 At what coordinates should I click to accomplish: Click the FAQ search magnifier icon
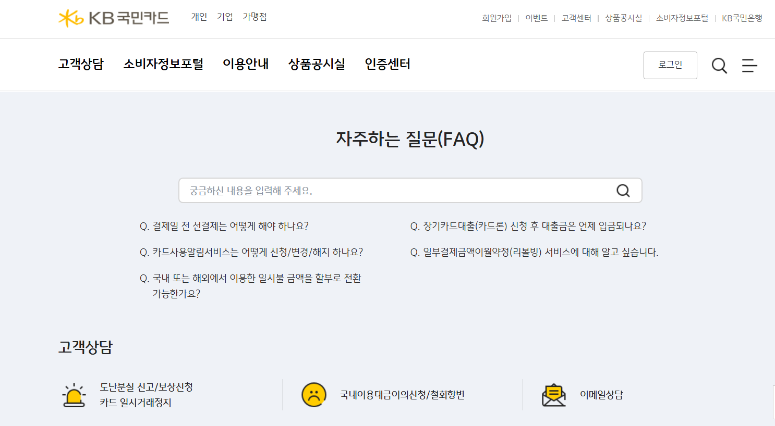tap(623, 191)
